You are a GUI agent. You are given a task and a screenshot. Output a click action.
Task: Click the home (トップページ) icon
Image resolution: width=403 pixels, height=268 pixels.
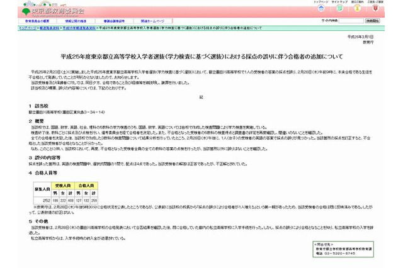coord(321,8)
